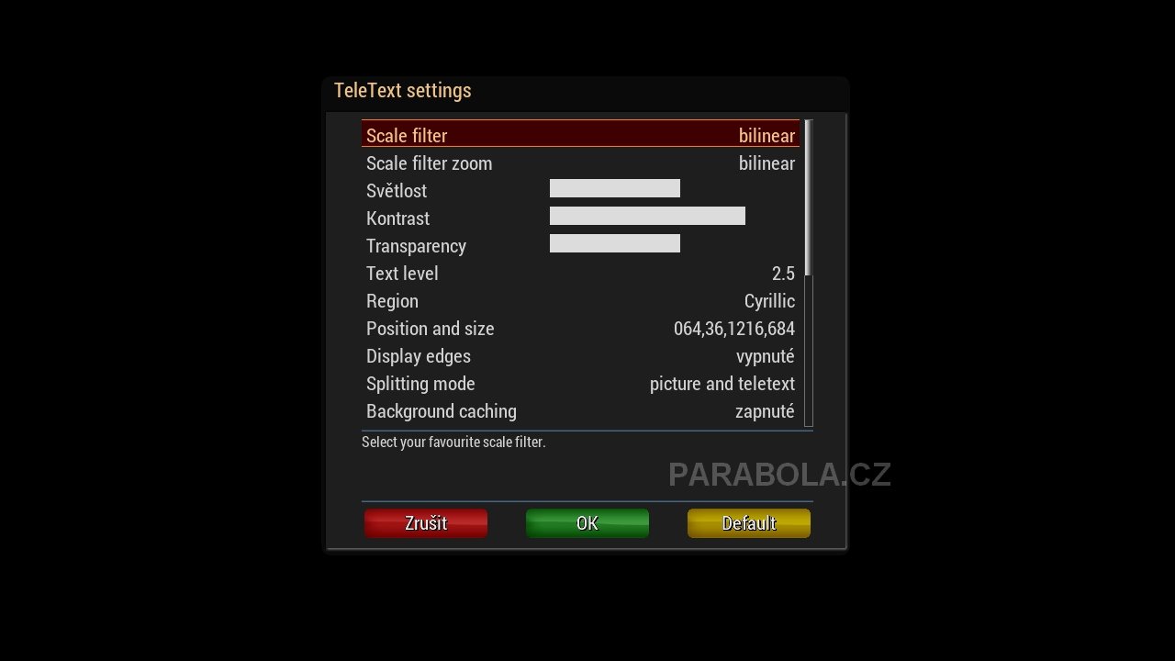Change the Scale filter zoom bilinear value
The image size is (1175, 661).
click(x=767, y=162)
